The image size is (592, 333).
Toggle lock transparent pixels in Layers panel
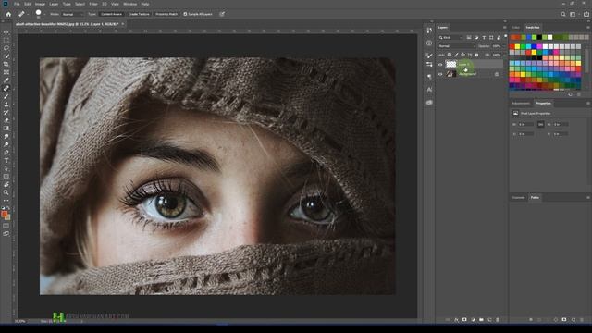450,55
